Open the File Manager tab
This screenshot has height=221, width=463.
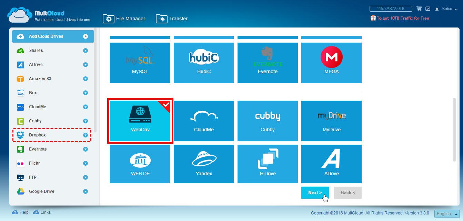pos(124,19)
